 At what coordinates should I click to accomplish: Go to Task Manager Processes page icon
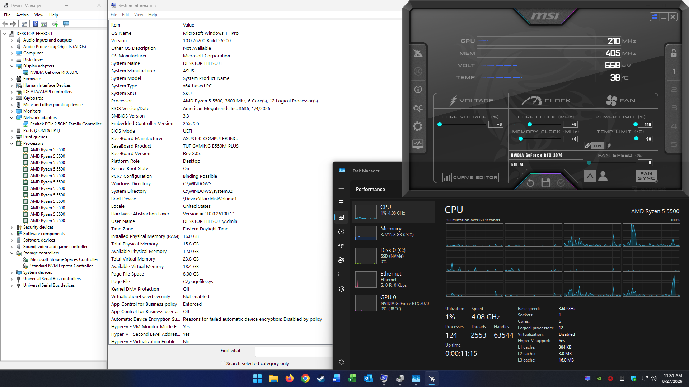pyautogui.click(x=341, y=203)
